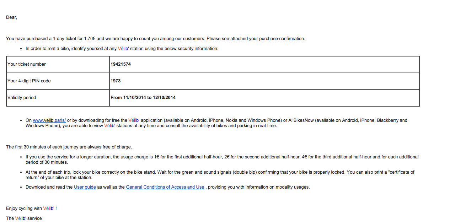Click Vélib' in "Enjoy cycling with Vélib'"
Screen dimensions: 450x222
pyautogui.click(x=49, y=209)
